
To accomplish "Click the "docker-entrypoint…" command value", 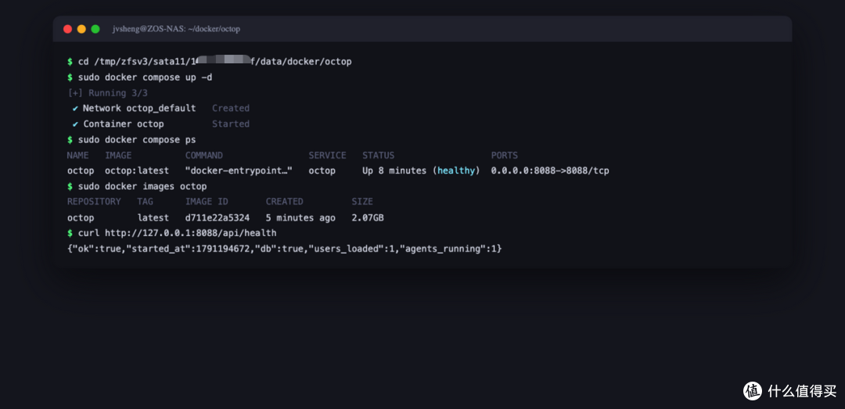I will (x=239, y=170).
